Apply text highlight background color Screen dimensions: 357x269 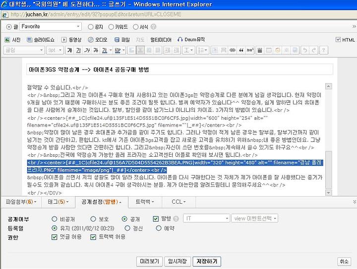pyautogui.click(x=118, y=50)
